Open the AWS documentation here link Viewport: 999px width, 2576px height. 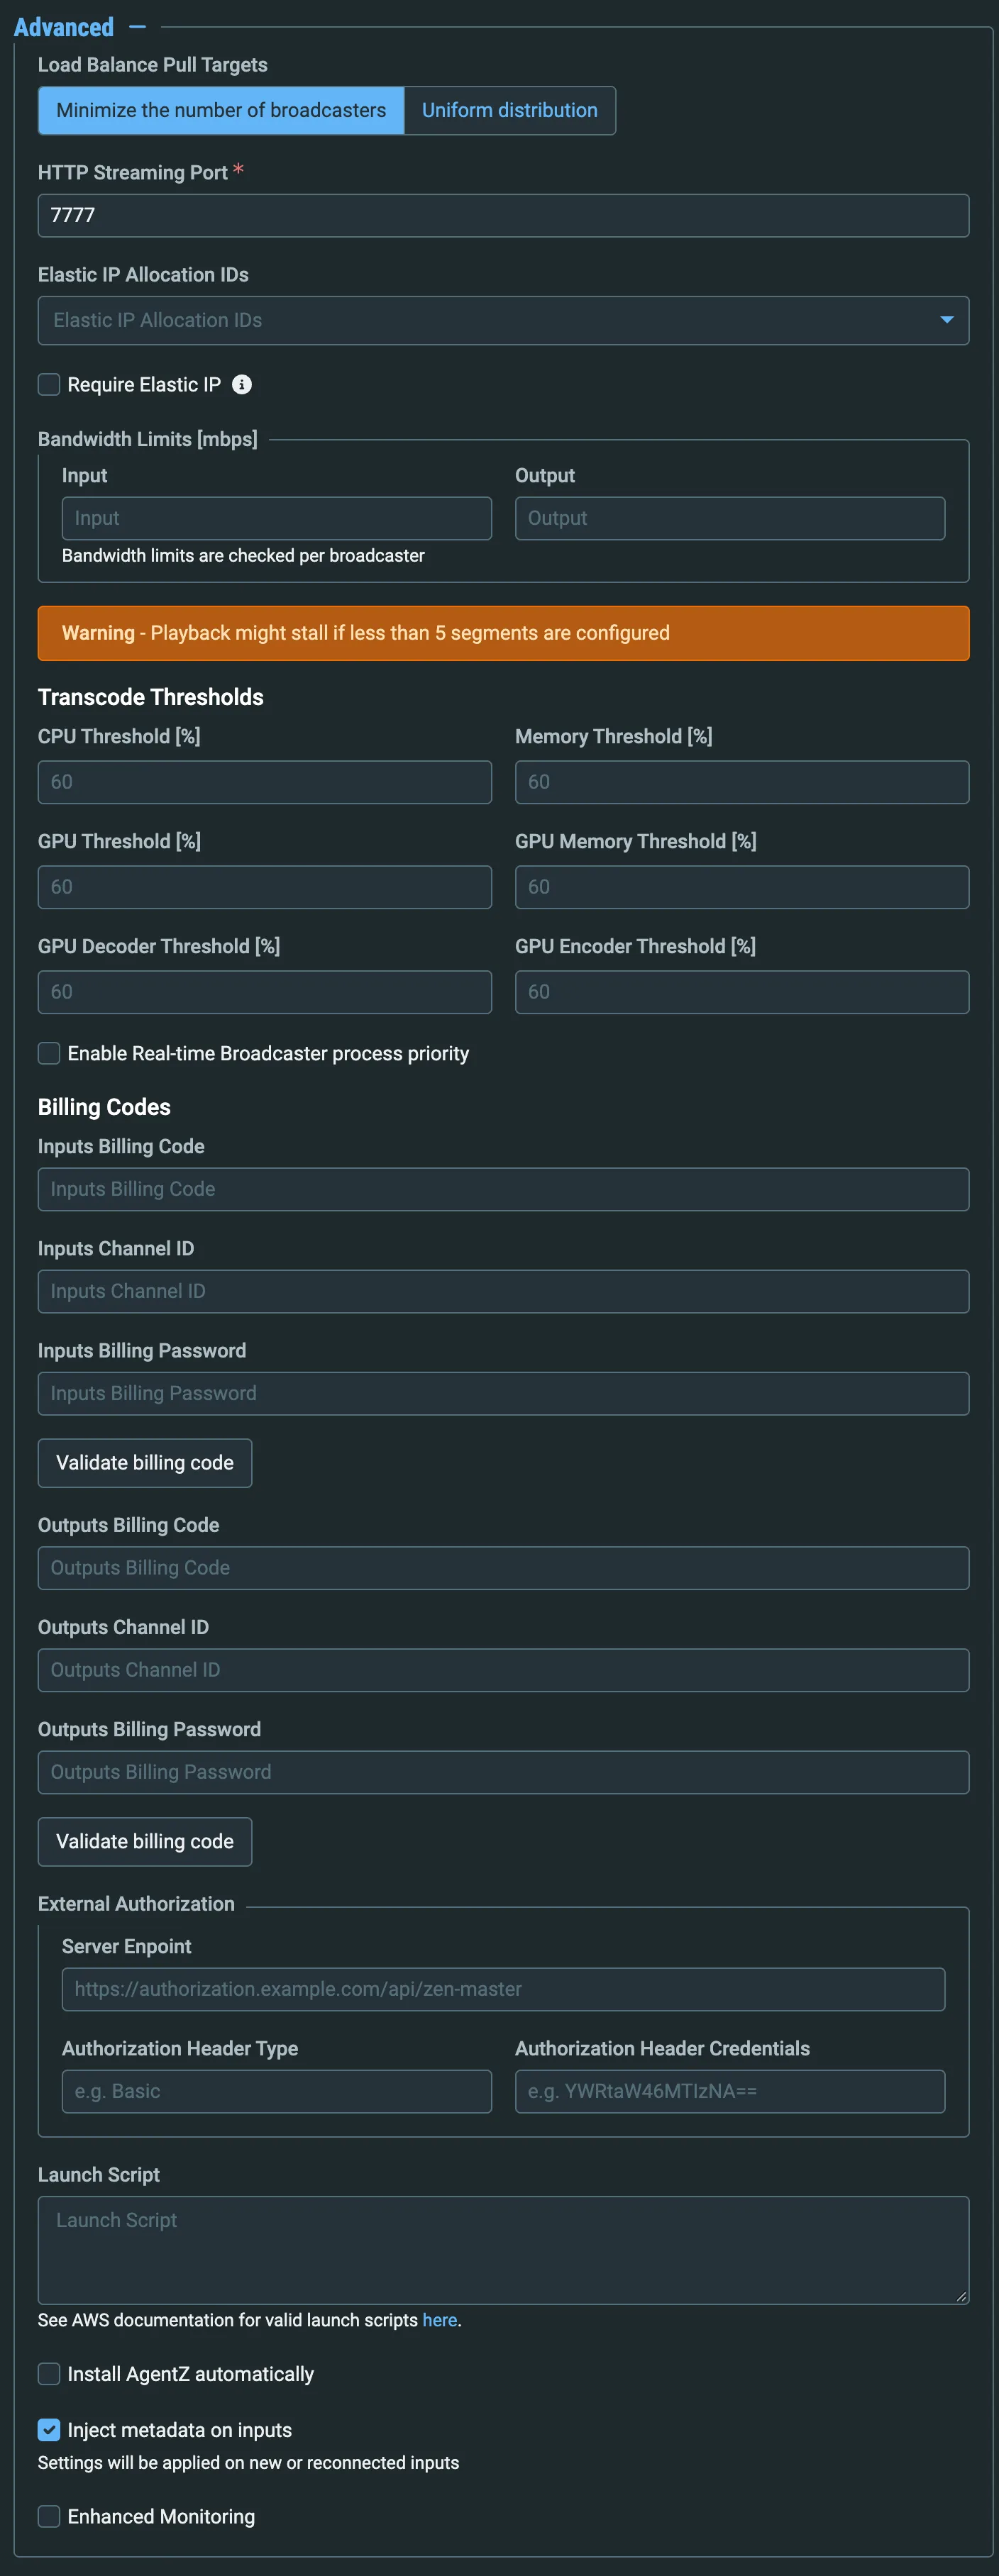click(439, 2320)
